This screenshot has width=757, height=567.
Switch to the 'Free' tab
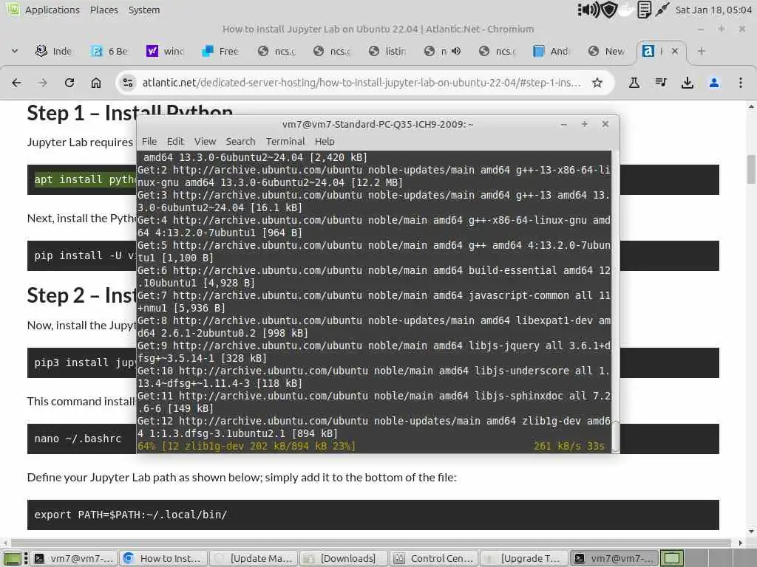pyautogui.click(x=220, y=51)
